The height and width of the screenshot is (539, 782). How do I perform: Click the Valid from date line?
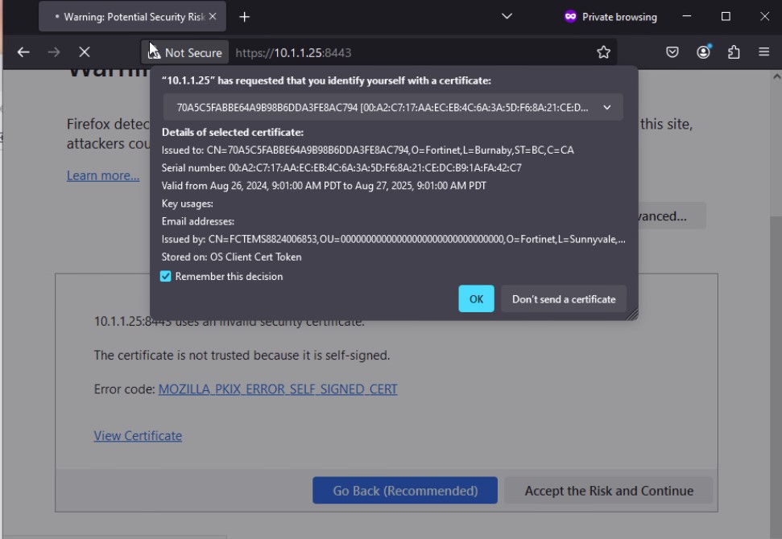click(324, 186)
